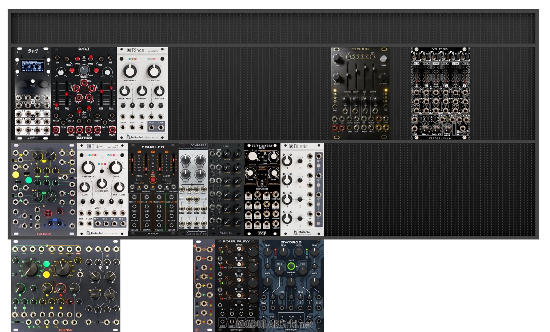Select the 411 module
This screenshot has height=332, width=550.
(x=204, y=286)
